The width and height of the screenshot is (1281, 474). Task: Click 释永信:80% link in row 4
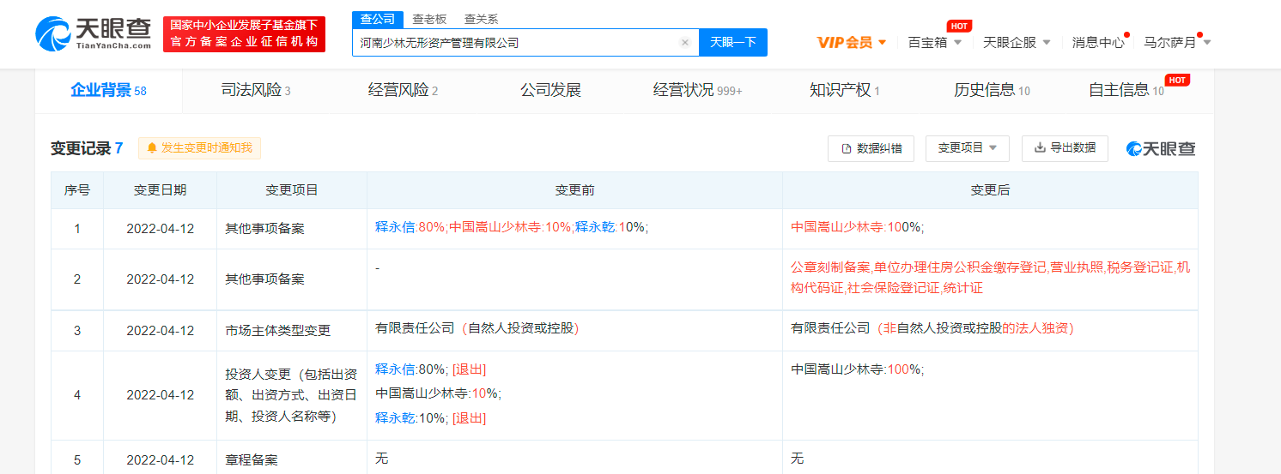[x=410, y=369]
